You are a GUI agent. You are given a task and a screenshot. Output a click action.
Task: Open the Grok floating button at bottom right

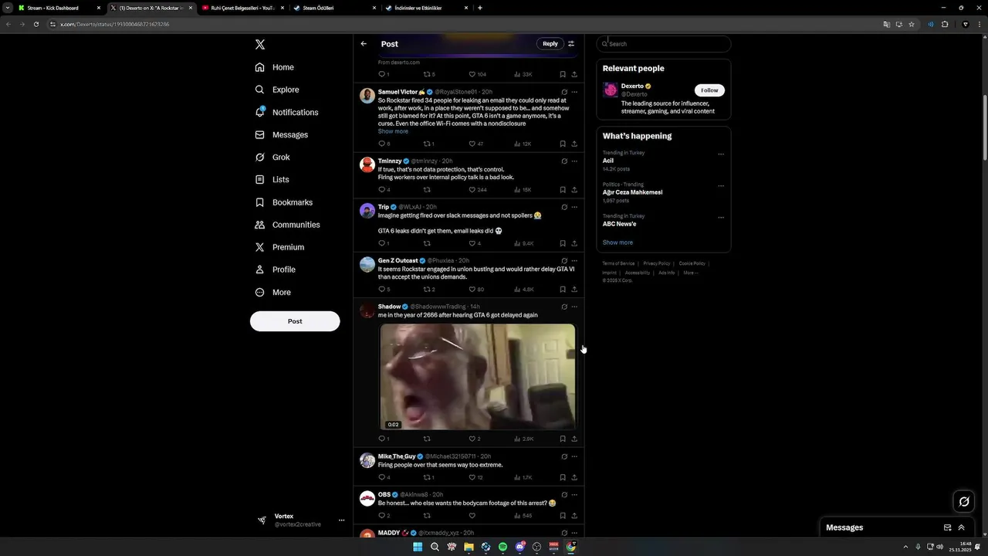[964, 502]
